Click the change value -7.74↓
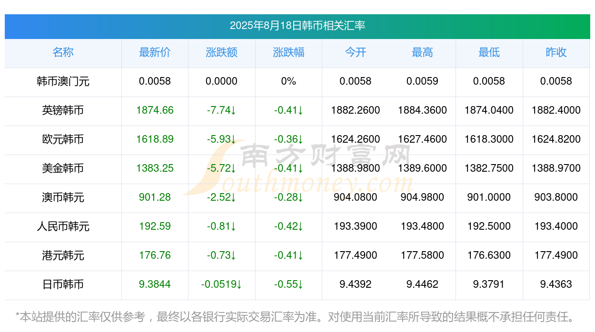This screenshot has height=332, width=595. click(221, 110)
